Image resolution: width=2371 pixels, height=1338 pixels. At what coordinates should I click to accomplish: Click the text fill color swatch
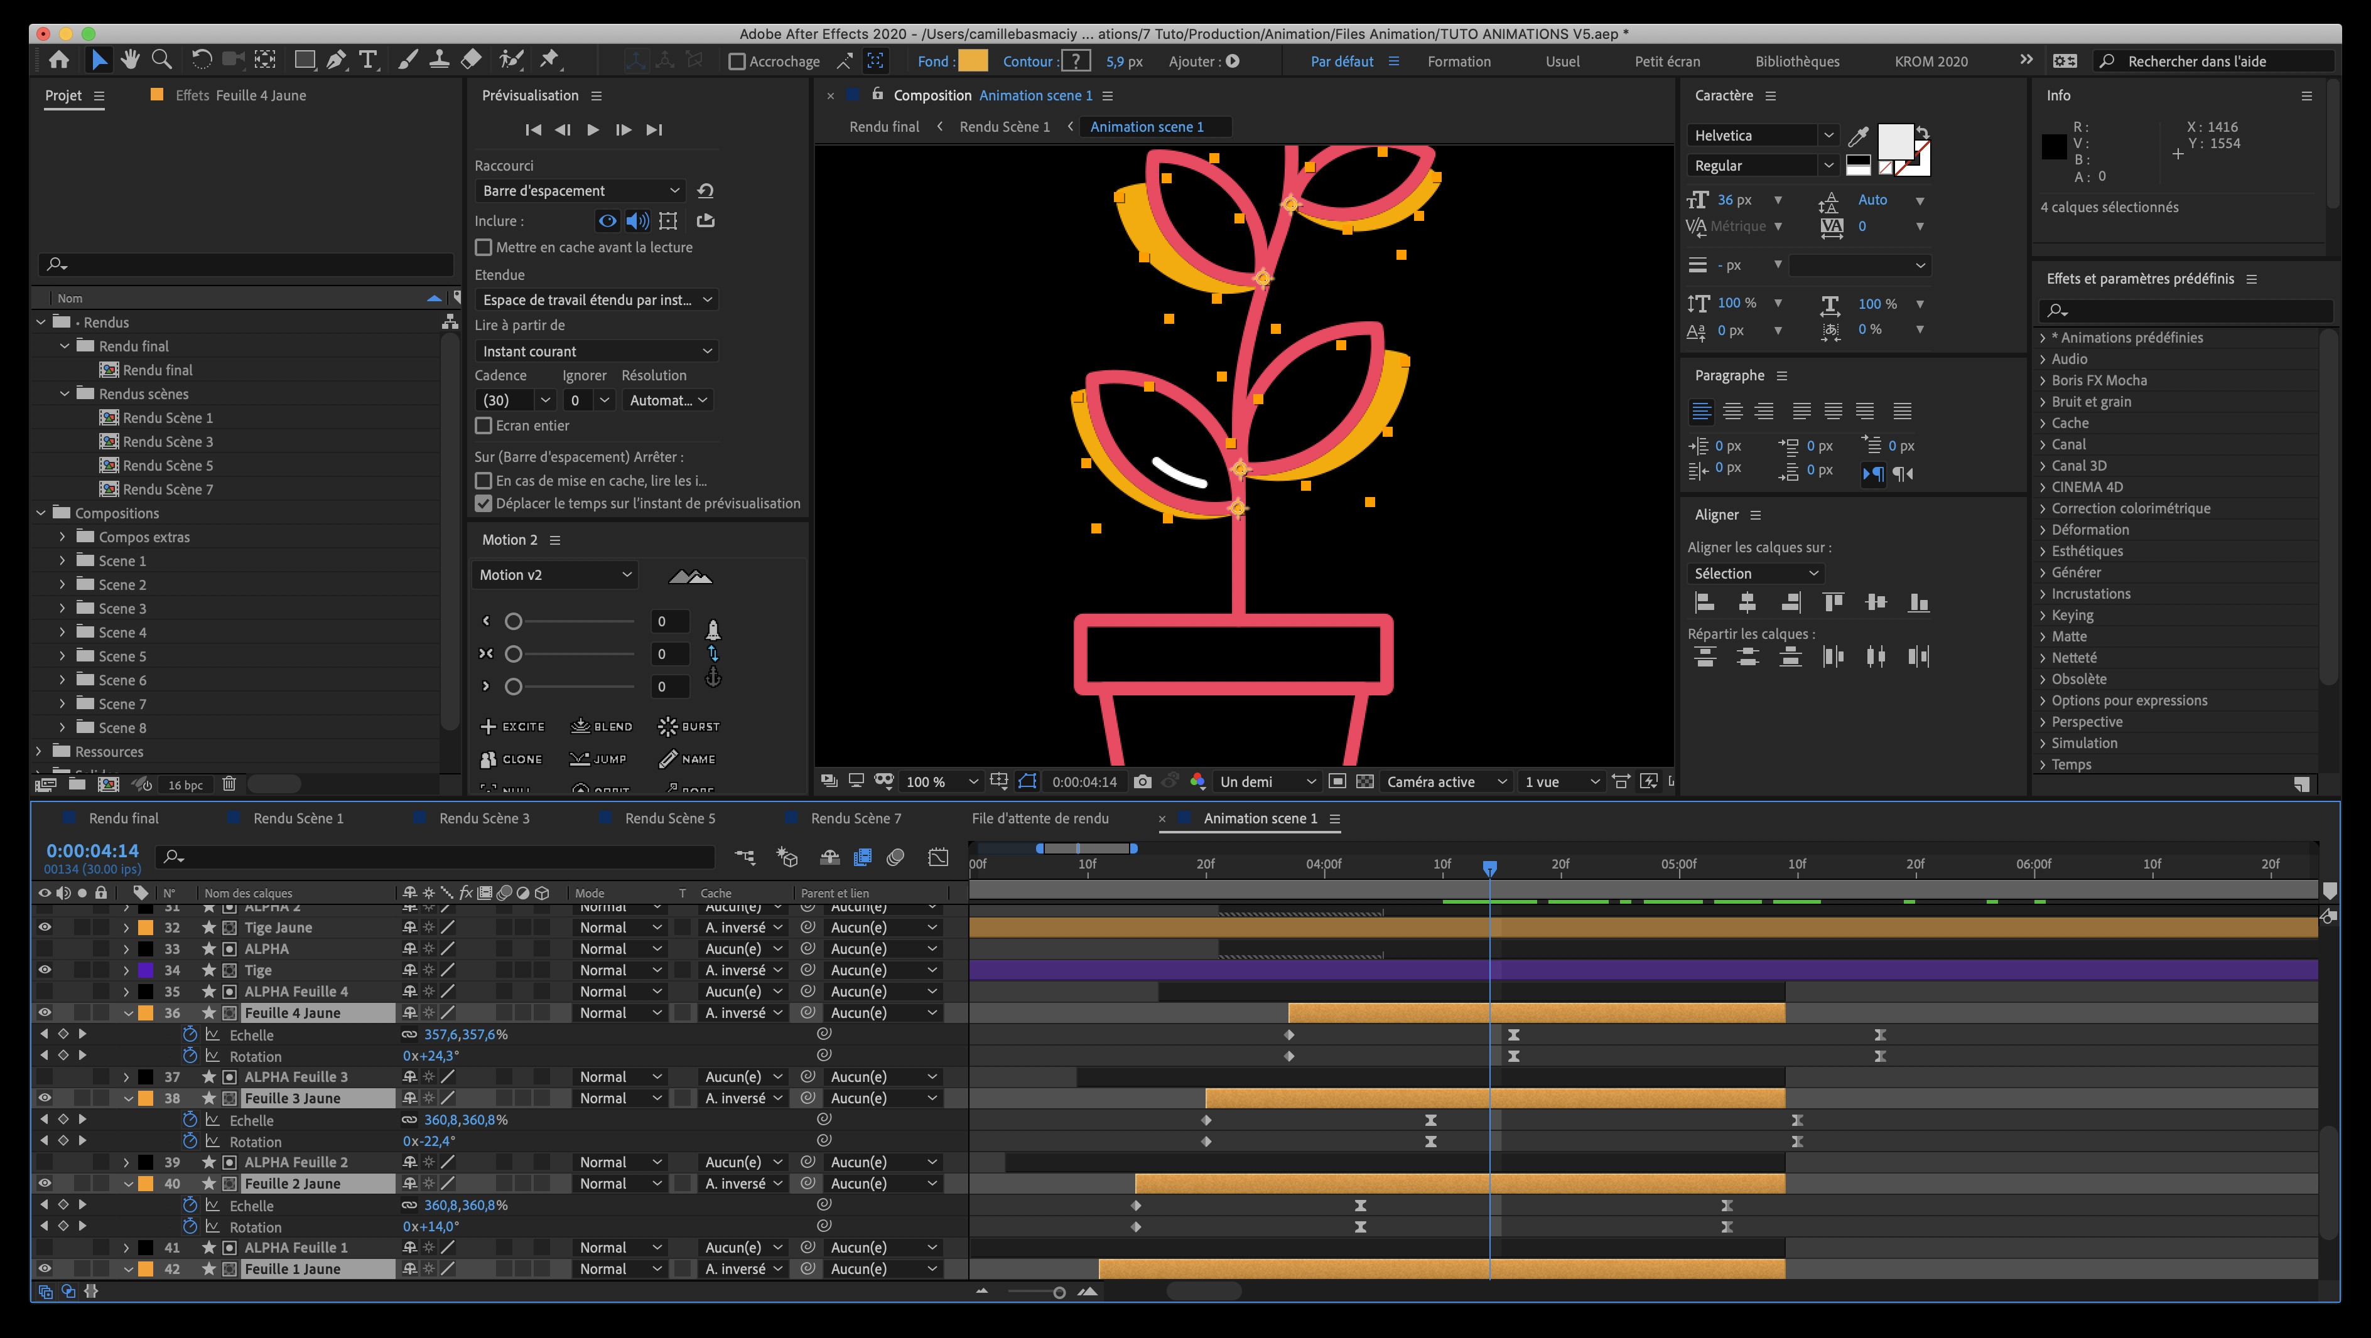coord(1895,142)
